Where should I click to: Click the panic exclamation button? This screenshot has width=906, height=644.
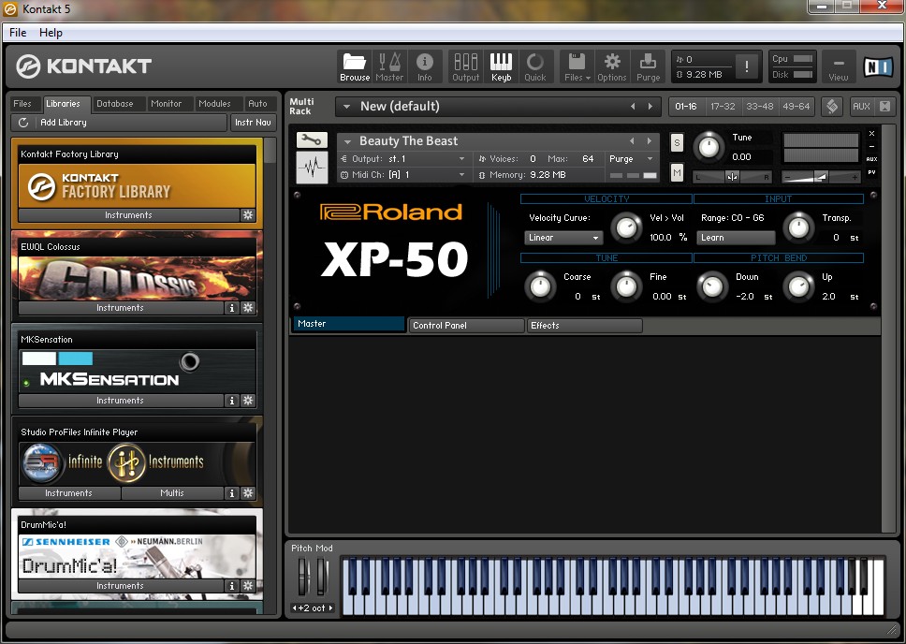(x=747, y=66)
